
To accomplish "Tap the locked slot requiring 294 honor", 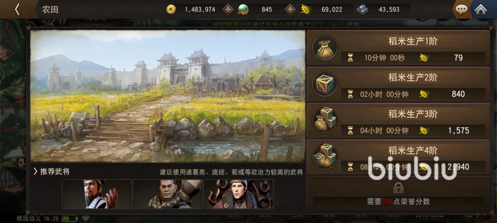I will point(398,193).
